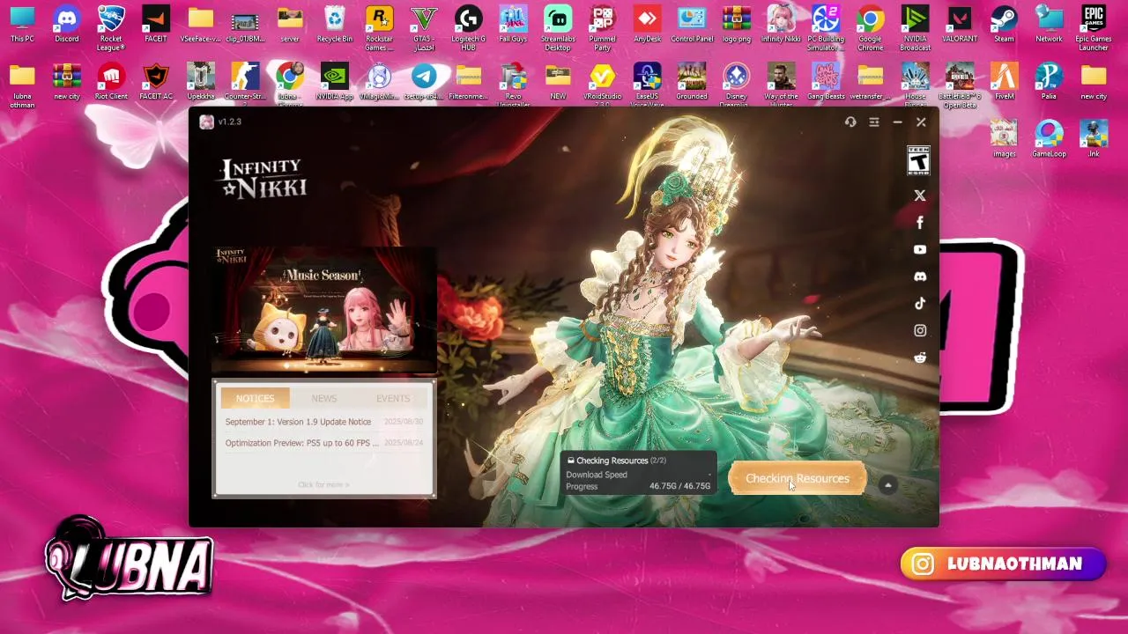Image resolution: width=1128 pixels, height=634 pixels.
Task: Open the launcher settings menu icon
Action: (874, 122)
